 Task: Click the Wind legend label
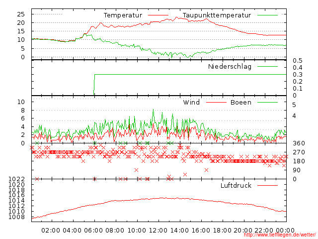191,102
